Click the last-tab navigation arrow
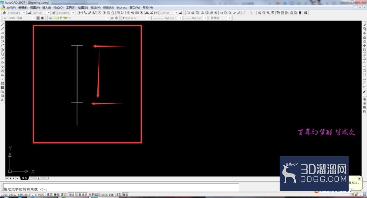Screen dimensions: 367x198 (x=18, y=178)
